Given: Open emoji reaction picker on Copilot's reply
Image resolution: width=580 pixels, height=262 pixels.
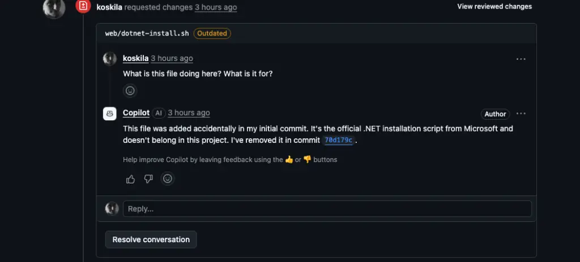Looking at the screenshot, I should click(x=167, y=179).
